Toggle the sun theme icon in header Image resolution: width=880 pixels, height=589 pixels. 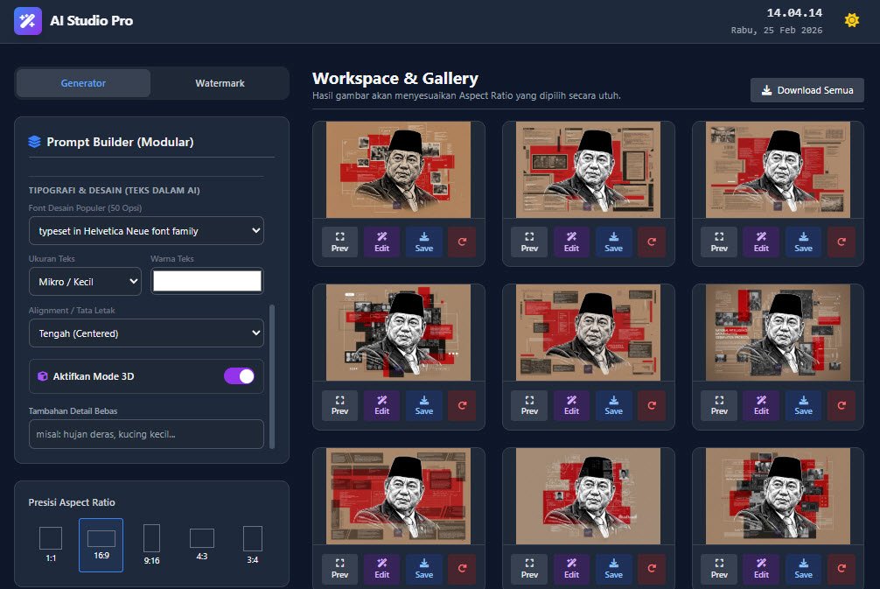851,21
